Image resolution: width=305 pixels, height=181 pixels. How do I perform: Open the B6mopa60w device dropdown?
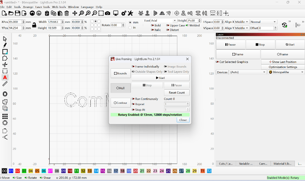286,72
